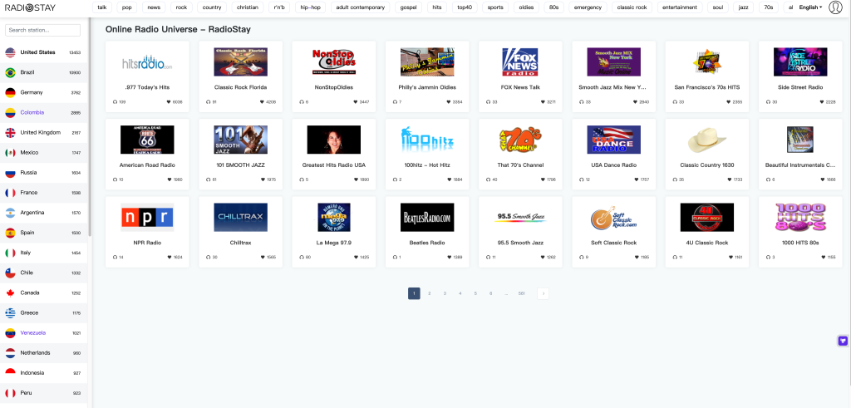Image resolution: width=851 pixels, height=408 pixels.
Task: Click the RadioStay logo
Action: click(x=30, y=7)
